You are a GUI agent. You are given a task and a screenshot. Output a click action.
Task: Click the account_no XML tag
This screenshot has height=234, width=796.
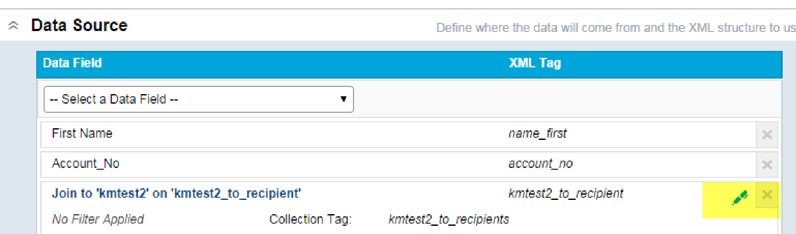click(540, 164)
